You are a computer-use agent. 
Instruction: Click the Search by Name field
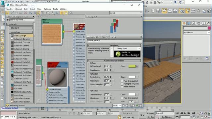22,20
